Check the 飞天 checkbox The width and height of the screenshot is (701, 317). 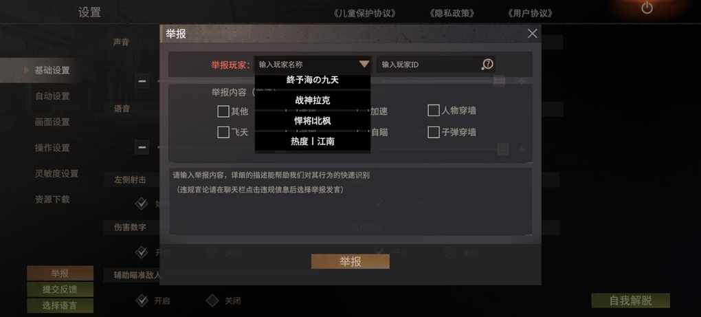coord(223,132)
